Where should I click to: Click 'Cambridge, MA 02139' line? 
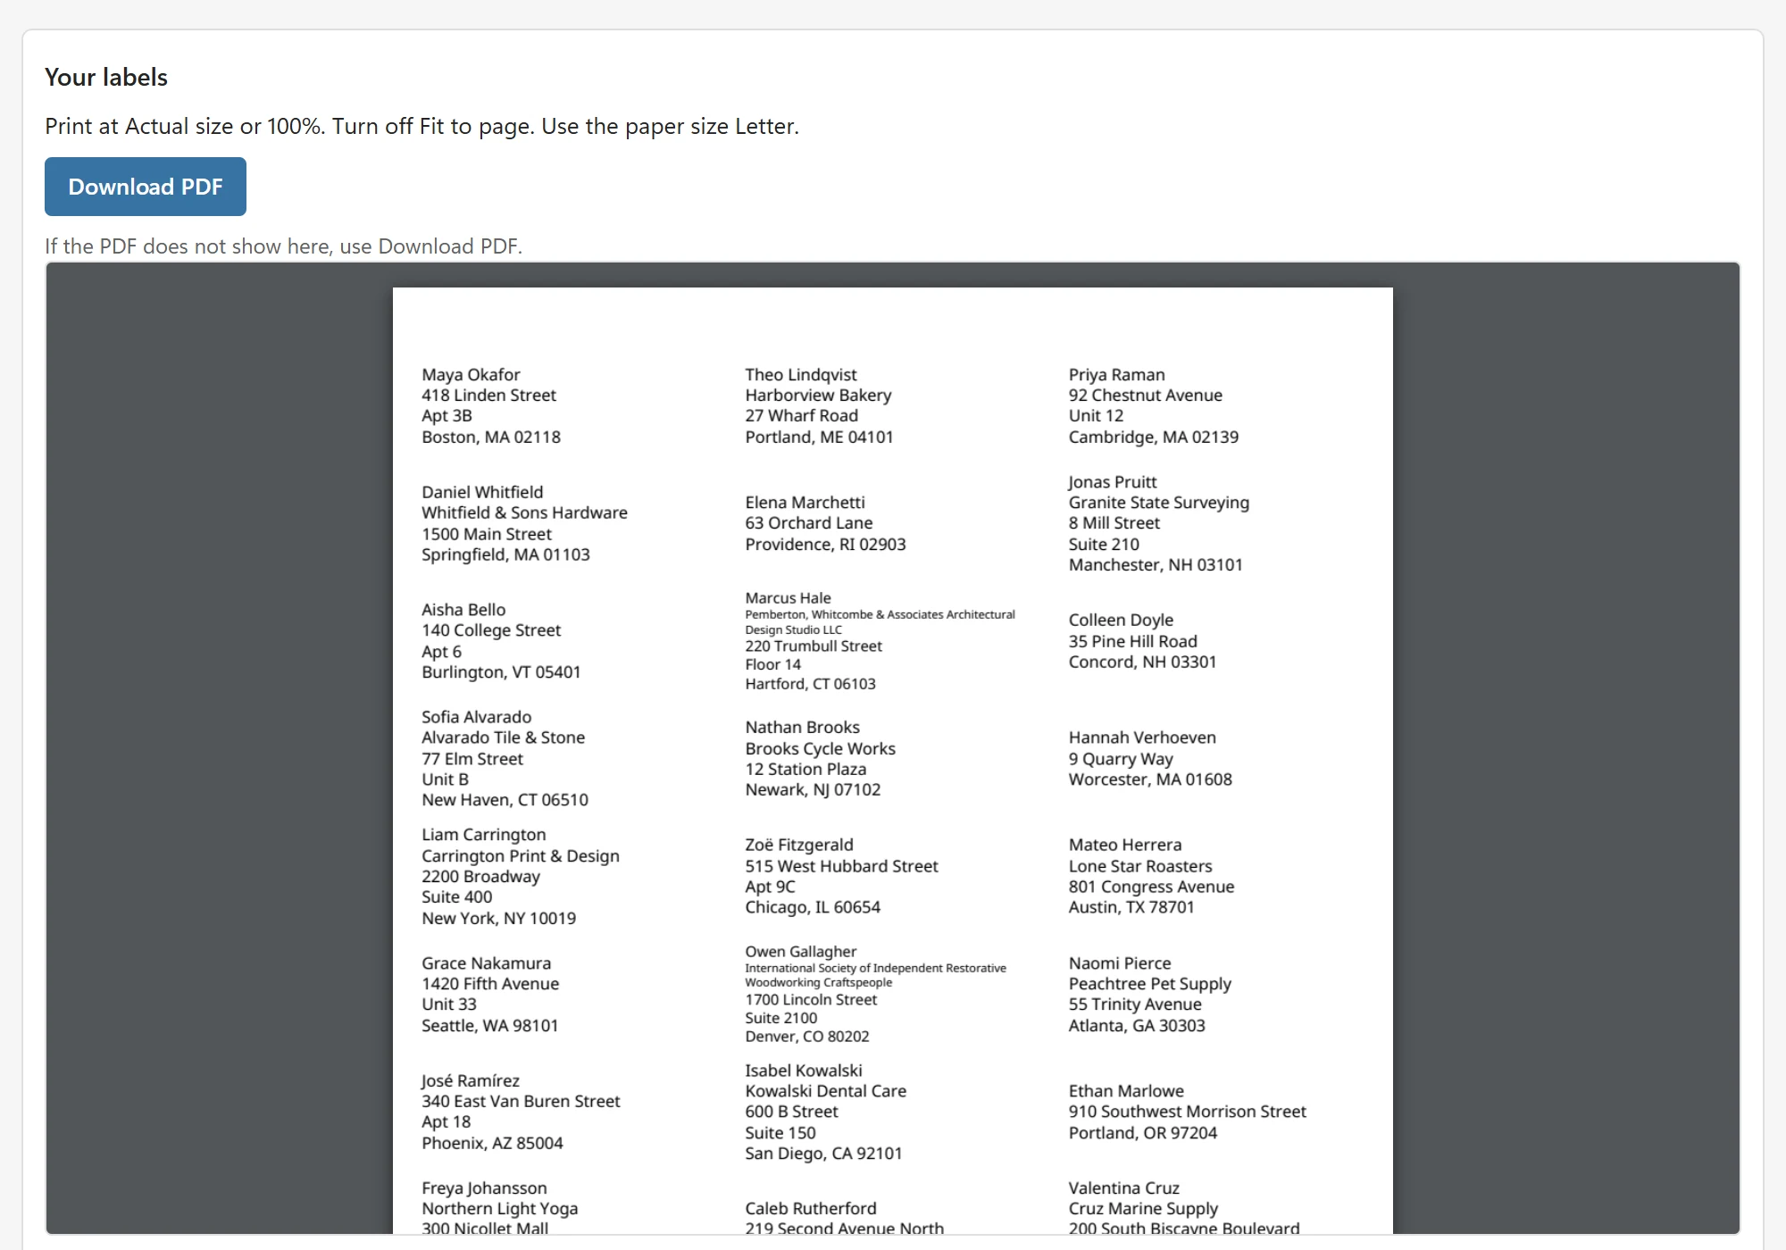pos(1154,437)
